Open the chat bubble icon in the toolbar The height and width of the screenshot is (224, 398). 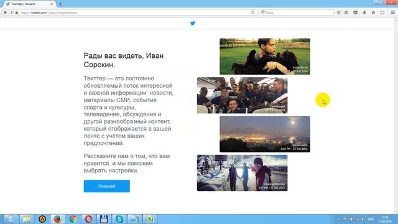pyautogui.click(x=382, y=12)
